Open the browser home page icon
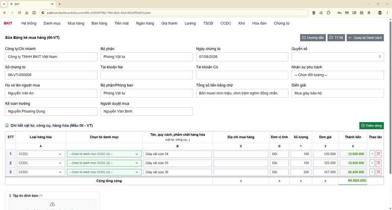The height and width of the screenshot is (210, 392). point(27,13)
